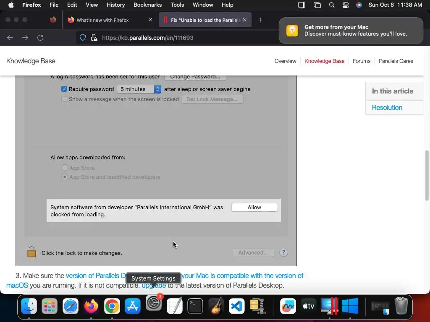Close the Parallels article tab

point(245,20)
